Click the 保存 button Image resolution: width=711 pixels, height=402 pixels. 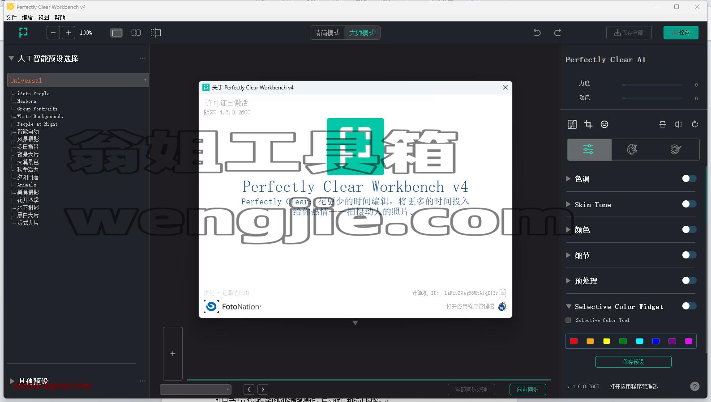click(x=681, y=33)
